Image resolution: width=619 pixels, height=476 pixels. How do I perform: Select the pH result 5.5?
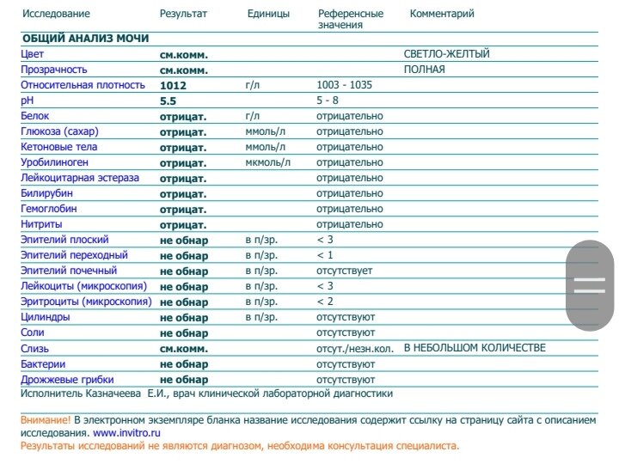tap(169, 101)
